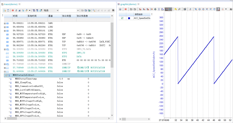This screenshot has height=123, width=233.
Task: Switch to the graphic(demo) tab
Action: click(128, 4)
